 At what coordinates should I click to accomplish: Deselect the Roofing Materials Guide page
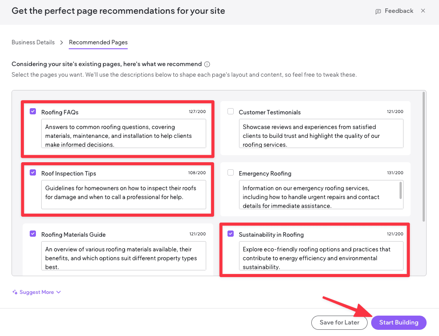[33, 234]
